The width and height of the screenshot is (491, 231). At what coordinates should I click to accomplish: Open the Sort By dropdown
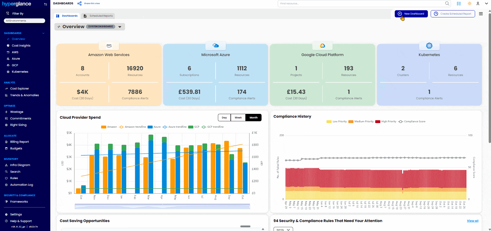283,229
